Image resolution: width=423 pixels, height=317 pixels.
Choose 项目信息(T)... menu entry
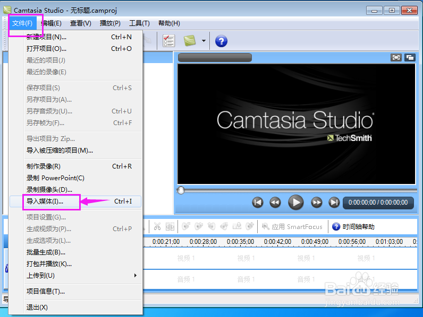75,292
